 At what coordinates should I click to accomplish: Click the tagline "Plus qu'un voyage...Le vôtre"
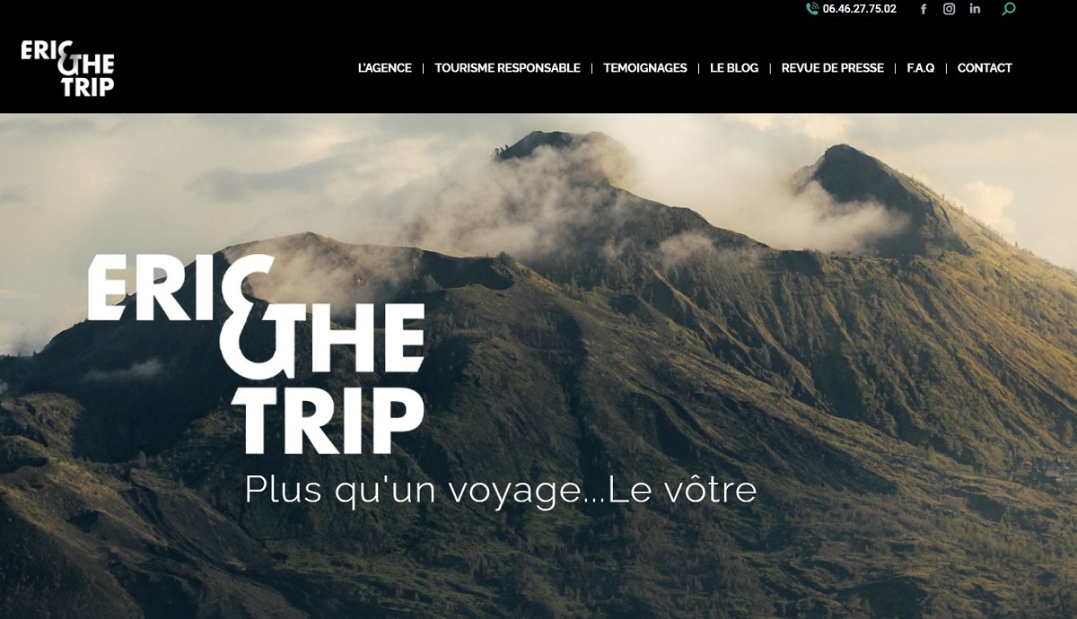click(501, 491)
